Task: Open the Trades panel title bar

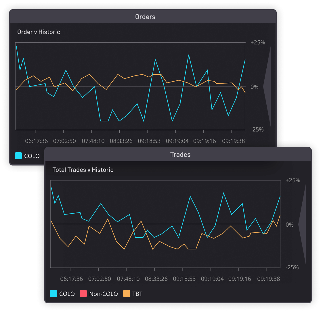Action: click(x=181, y=155)
